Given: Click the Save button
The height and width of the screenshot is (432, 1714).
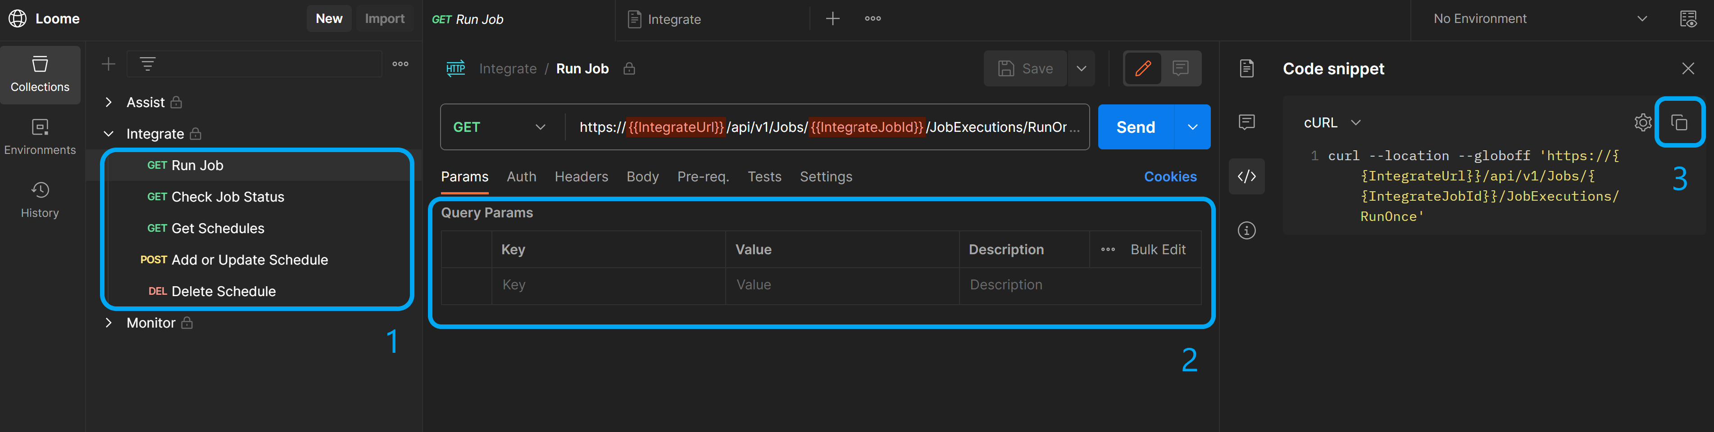Looking at the screenshot, I should [x=1025, y=68].
